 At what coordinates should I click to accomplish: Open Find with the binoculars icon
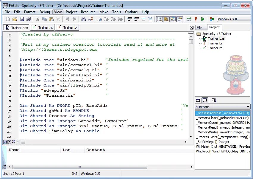[83, 19]
